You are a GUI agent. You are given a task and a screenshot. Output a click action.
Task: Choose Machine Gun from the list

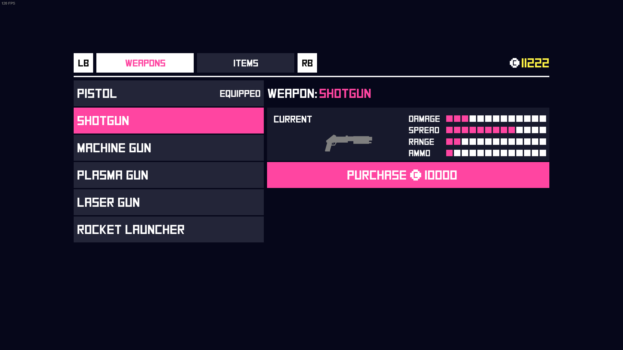coord(168,148)
